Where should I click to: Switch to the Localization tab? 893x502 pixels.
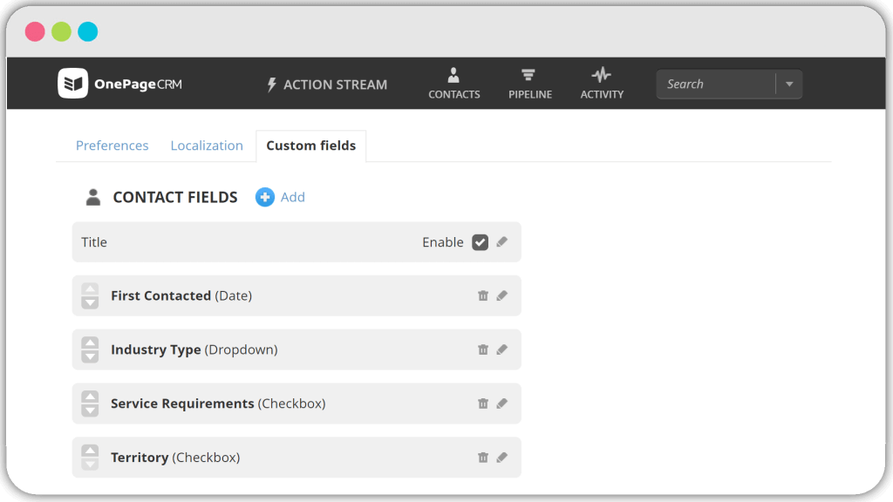point(207,146)
